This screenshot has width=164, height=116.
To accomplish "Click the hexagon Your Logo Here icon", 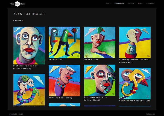I will (17, 4).
